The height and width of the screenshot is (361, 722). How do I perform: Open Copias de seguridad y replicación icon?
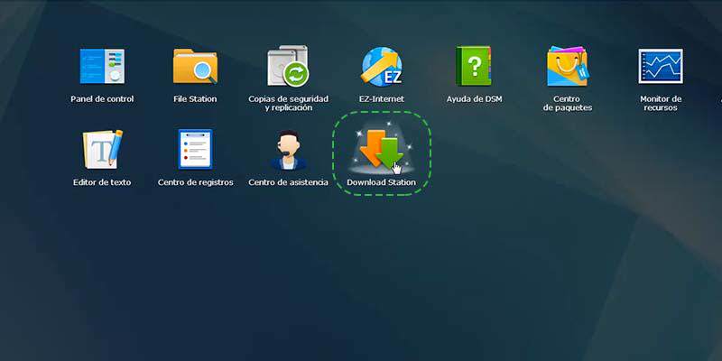click(x=288, y=66)
